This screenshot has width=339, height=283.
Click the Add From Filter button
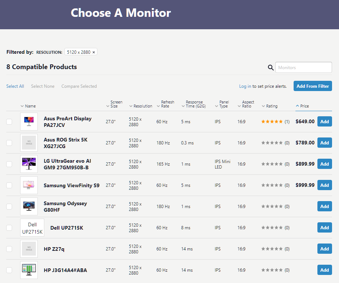tap(313, 86)
